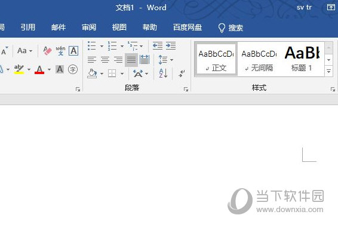Switch to the 视图 tab
Screen dimensions: 338x227
pos(119,27)
